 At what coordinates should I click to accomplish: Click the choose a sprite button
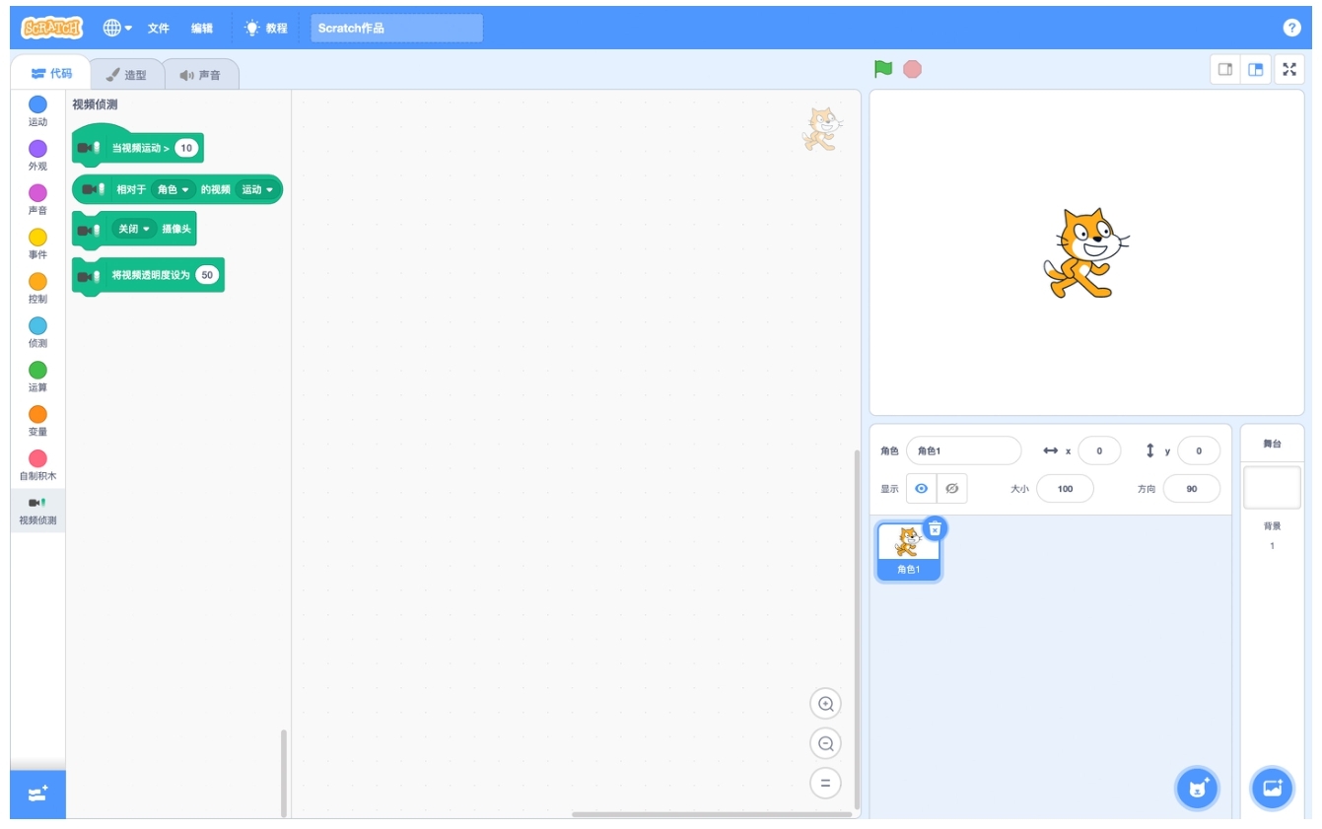coord(1198,788)
